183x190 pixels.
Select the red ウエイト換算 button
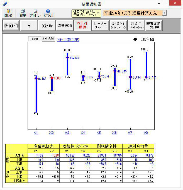(x=82, y=26)
